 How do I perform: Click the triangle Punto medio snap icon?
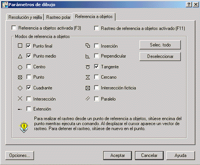tap(20, 56)
